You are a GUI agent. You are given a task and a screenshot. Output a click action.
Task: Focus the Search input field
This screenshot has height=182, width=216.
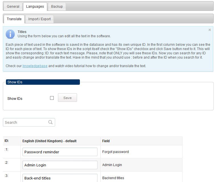[29, 122]
